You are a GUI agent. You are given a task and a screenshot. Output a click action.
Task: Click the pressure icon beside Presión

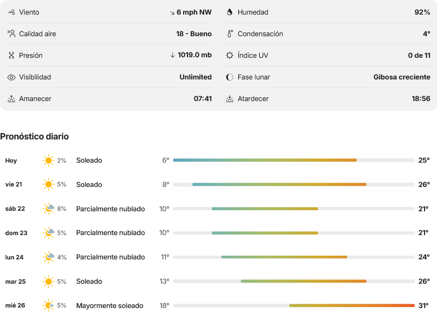tap(11, 55)
